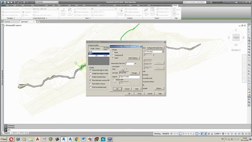Select the None fill type radio button
This screenshot has height=142, width=252.
point(113,52)
